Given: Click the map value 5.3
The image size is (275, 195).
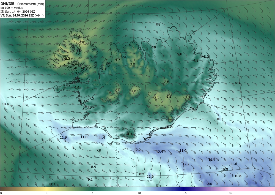Looking at the screenshot, I should tap(53, 185).
